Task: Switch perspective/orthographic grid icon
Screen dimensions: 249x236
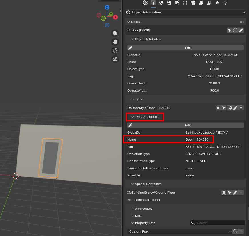Action: (115, 59)
